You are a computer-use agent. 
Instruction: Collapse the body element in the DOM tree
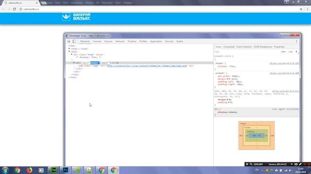tap(69, 52)
